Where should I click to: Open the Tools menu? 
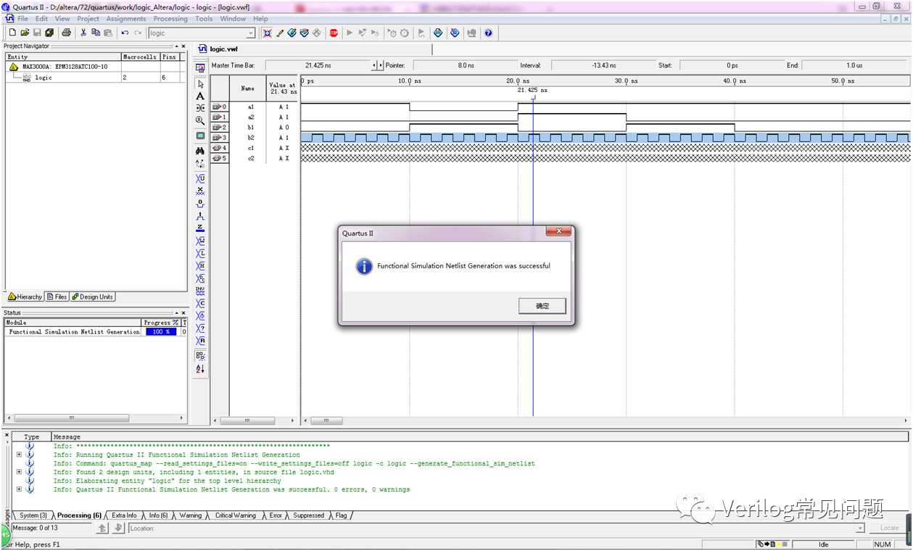point(204,19)
